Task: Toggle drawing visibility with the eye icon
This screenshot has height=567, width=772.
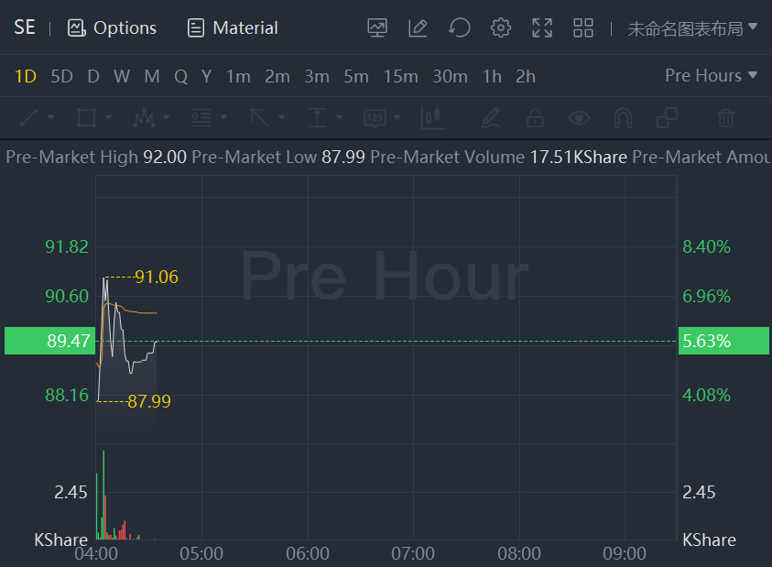Action: click(x=579, y=118)
